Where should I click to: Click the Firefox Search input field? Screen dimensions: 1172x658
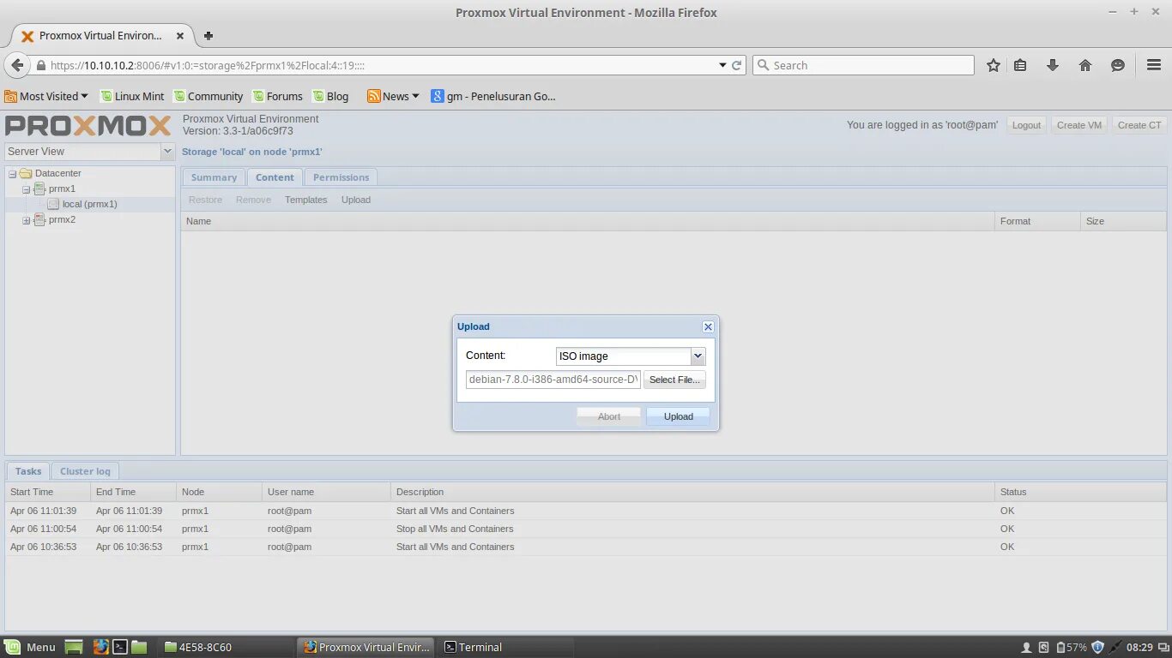(863, 65)
